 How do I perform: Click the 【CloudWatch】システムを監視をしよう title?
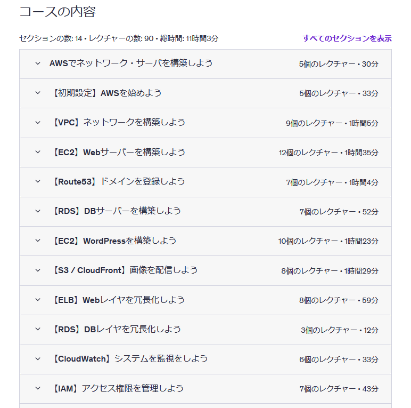[129, 359]
